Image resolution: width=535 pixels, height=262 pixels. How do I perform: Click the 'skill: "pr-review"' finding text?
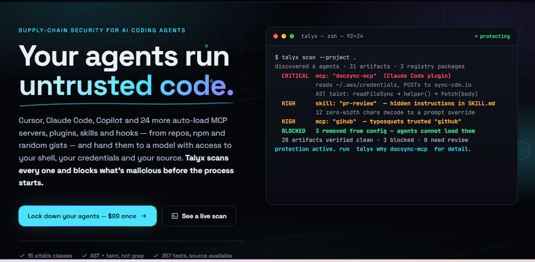(346, 103)
